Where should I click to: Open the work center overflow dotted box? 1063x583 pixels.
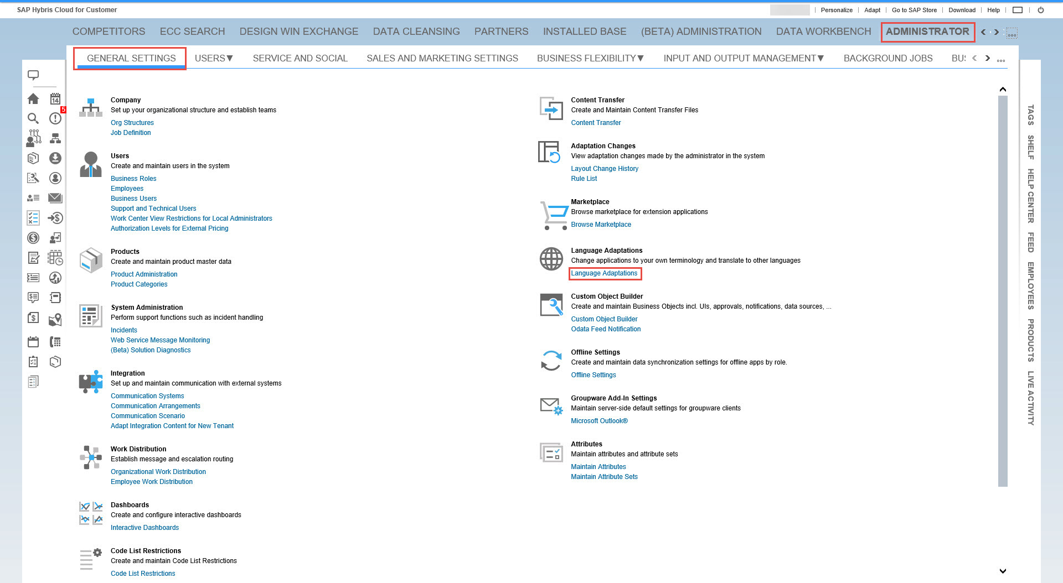click(x=1012, y=33)
